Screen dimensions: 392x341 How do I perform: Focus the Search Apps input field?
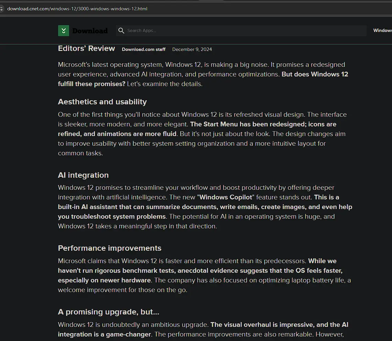click(241, 31)
